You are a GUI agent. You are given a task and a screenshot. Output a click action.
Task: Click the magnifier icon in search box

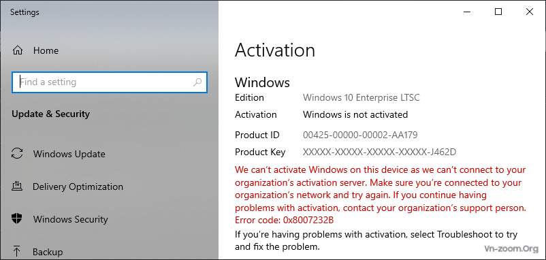(197, 82)
